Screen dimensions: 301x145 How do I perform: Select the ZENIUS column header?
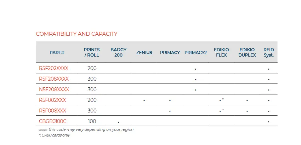point(144,52)
